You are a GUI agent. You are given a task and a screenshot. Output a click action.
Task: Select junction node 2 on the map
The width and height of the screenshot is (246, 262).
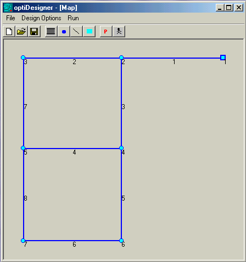point(121,58)
